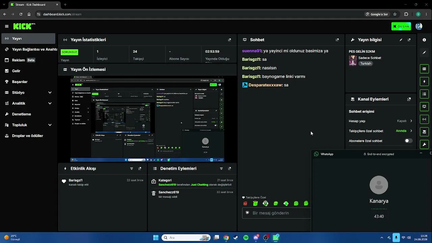Reload the page in Chrome
Image resolution: width=432 pixels, height=243 pixels.
tap(21, 14)
